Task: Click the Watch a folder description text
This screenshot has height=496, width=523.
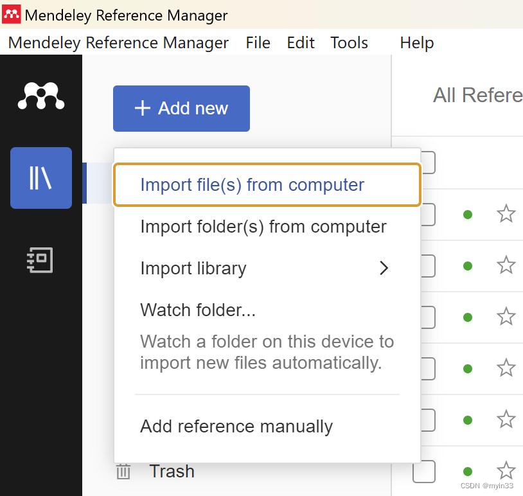Action: 267,352
